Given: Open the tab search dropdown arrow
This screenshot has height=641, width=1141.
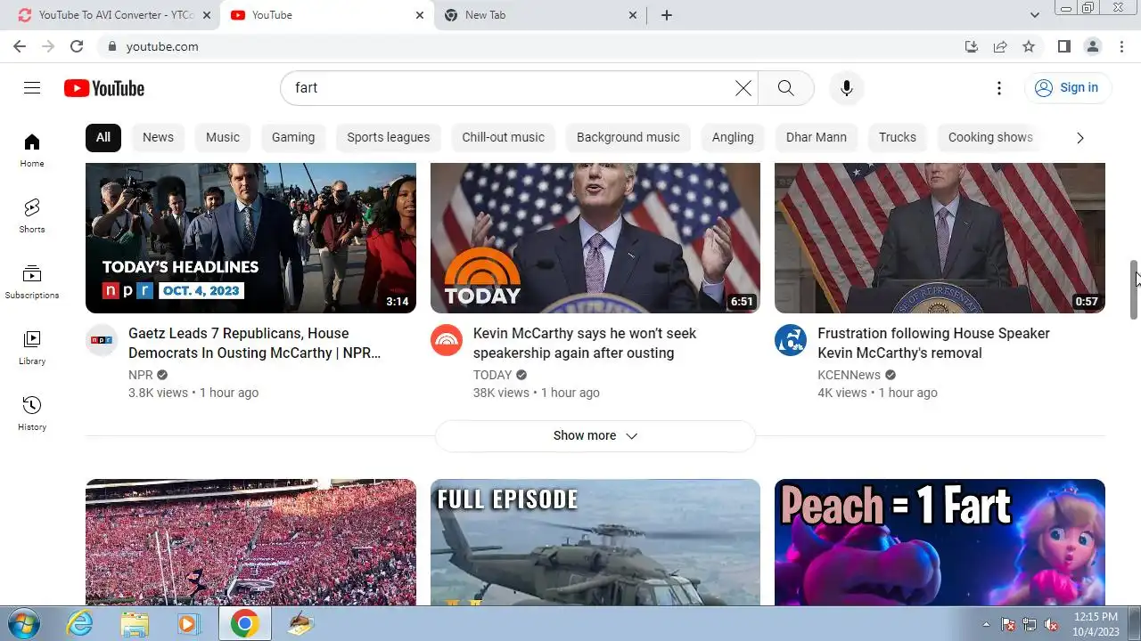Looking at the screenshot, I should [1034, 15].
